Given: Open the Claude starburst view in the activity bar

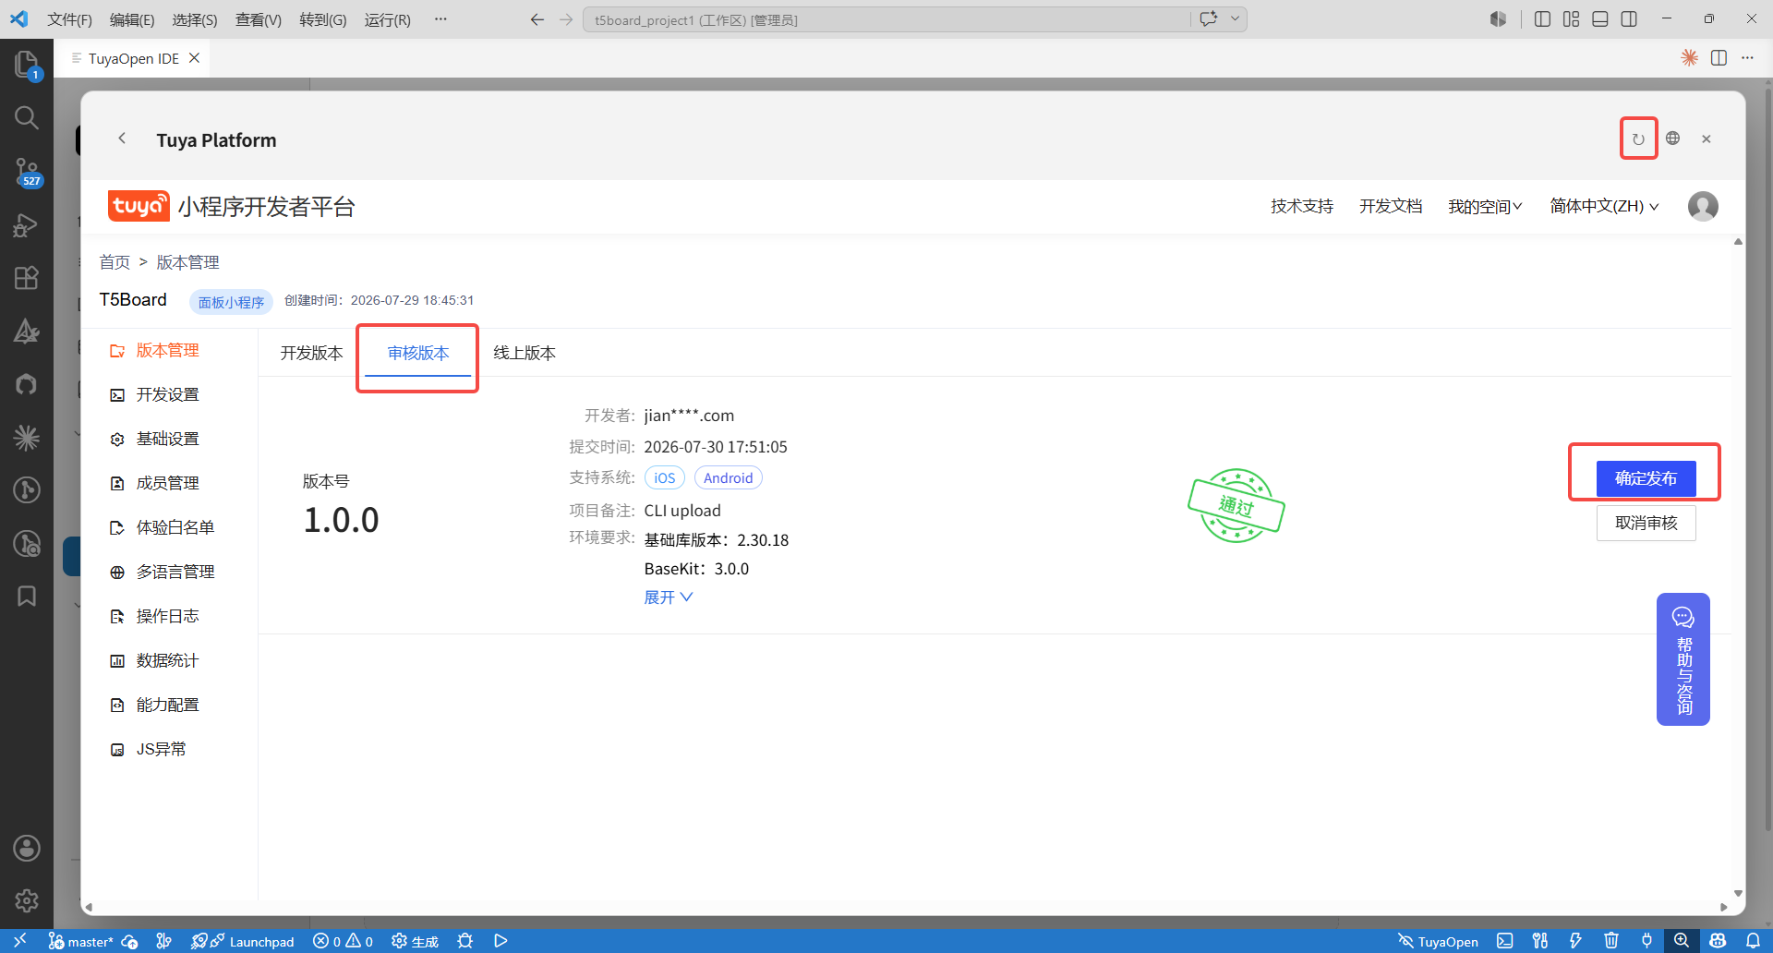Looking at the screenshot, I should click(x=27, y=437).
